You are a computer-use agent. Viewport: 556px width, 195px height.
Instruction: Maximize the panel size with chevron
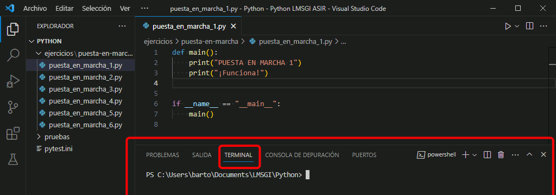click(x=529, y=155)
